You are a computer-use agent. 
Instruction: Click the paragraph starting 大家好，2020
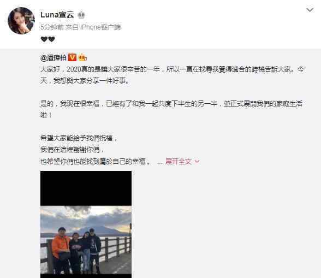pos(172,75)
